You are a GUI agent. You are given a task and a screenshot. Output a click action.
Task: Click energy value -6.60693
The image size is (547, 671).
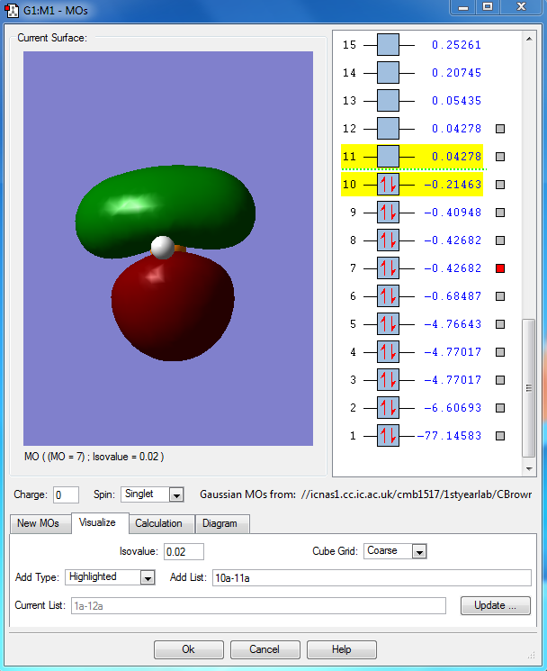pyautogui.click(x=453, y=408)
